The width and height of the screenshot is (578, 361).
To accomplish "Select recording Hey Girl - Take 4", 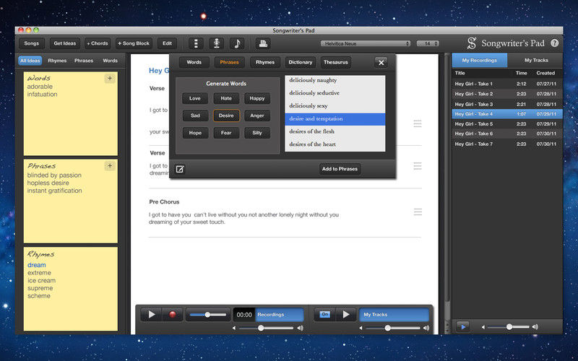I will (507, 114).
